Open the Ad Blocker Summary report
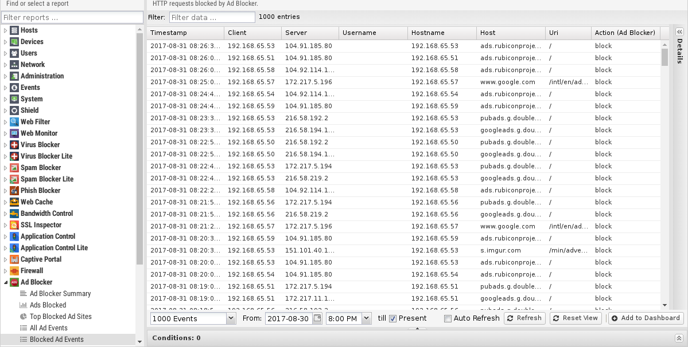The image size is (688, 347). point(60,294)
